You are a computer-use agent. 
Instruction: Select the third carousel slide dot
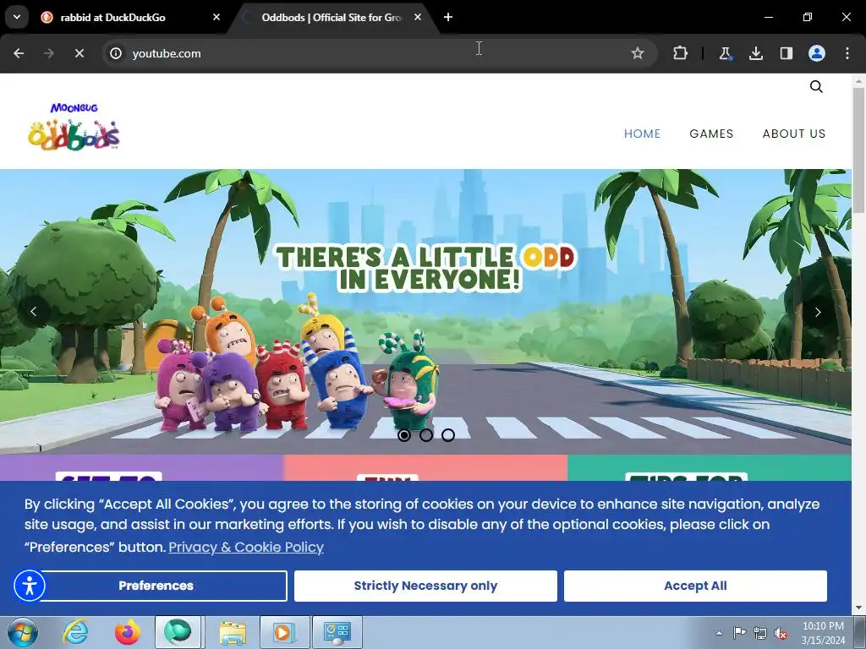[448, 435]
